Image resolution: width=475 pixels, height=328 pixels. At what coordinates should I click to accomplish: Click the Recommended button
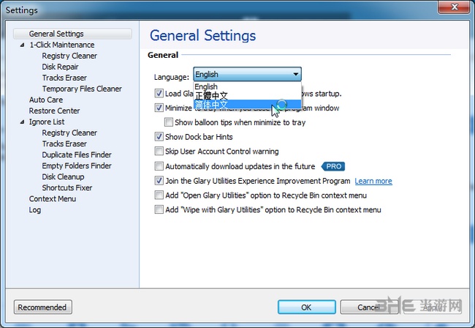click(x=42, y=307)
